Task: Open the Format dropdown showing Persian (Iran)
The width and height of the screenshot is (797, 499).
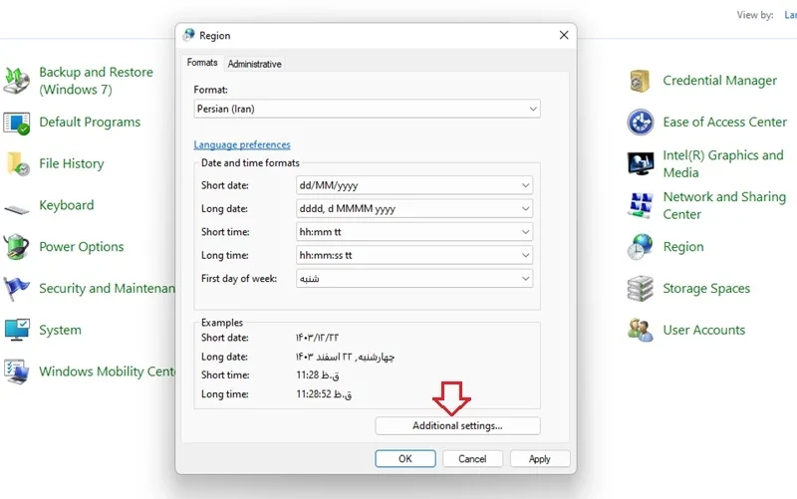Action: pos(367,109)
